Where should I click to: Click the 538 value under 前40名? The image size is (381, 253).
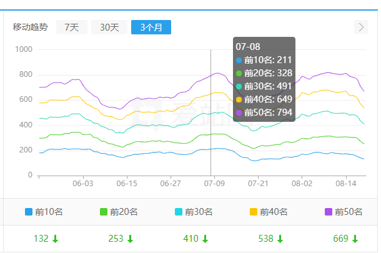coord(266,239)
